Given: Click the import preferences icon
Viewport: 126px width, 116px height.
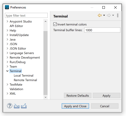Looking at the screenshot, I should (x=17, y=106).
